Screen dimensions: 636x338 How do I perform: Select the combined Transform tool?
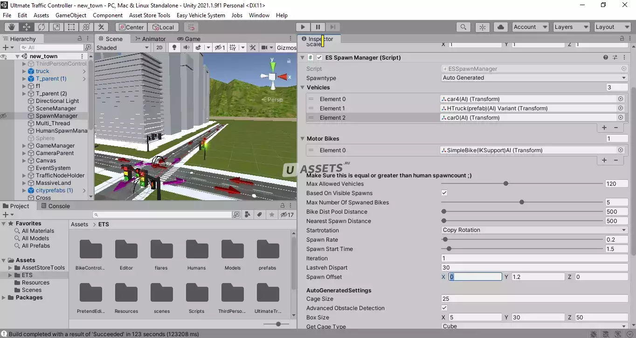(86, 27)
